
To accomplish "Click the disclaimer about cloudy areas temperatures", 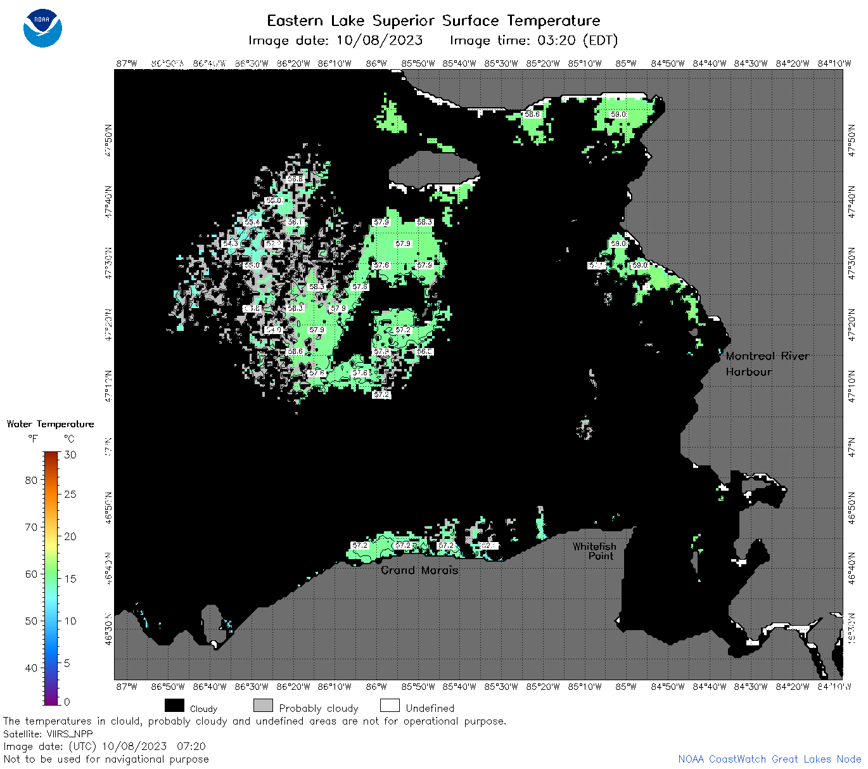I will tap(255, 721).
